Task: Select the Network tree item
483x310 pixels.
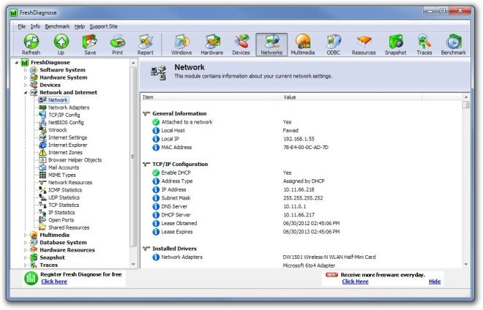Action: click(58, 100)
